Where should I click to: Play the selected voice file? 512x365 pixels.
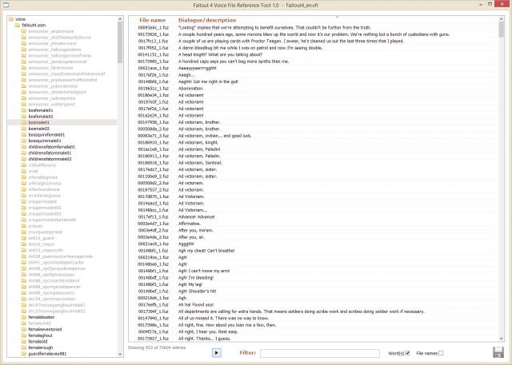click(216, 352)
